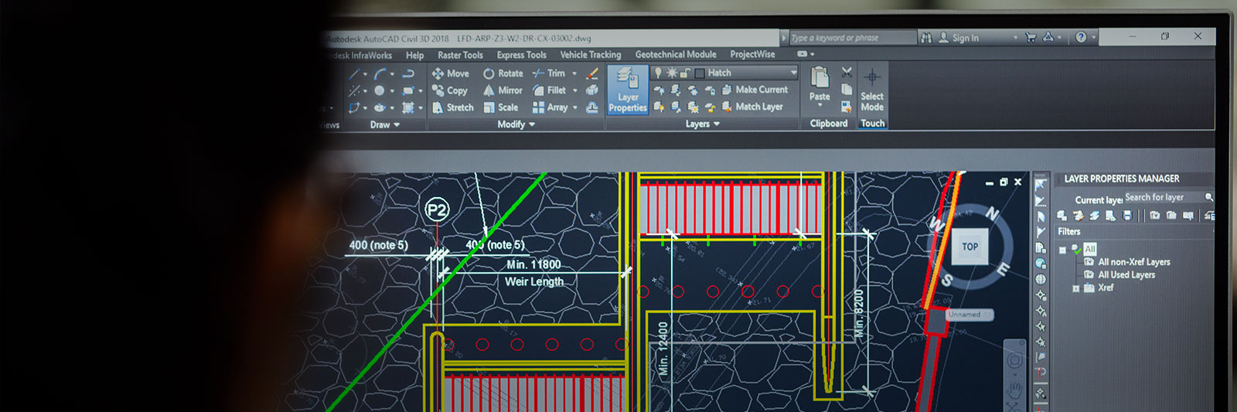
Task: Toggle the layer freeze sun icon
Action: click(672, 73)
